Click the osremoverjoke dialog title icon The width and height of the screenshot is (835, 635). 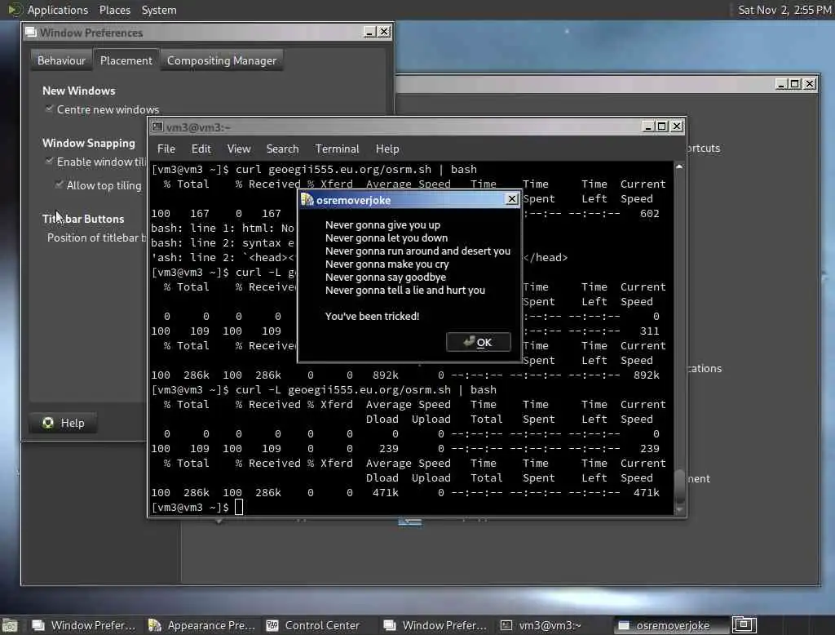click(x=307, y=200)
